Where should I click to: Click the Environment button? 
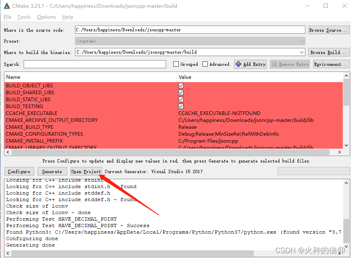(x=331, y=64)
